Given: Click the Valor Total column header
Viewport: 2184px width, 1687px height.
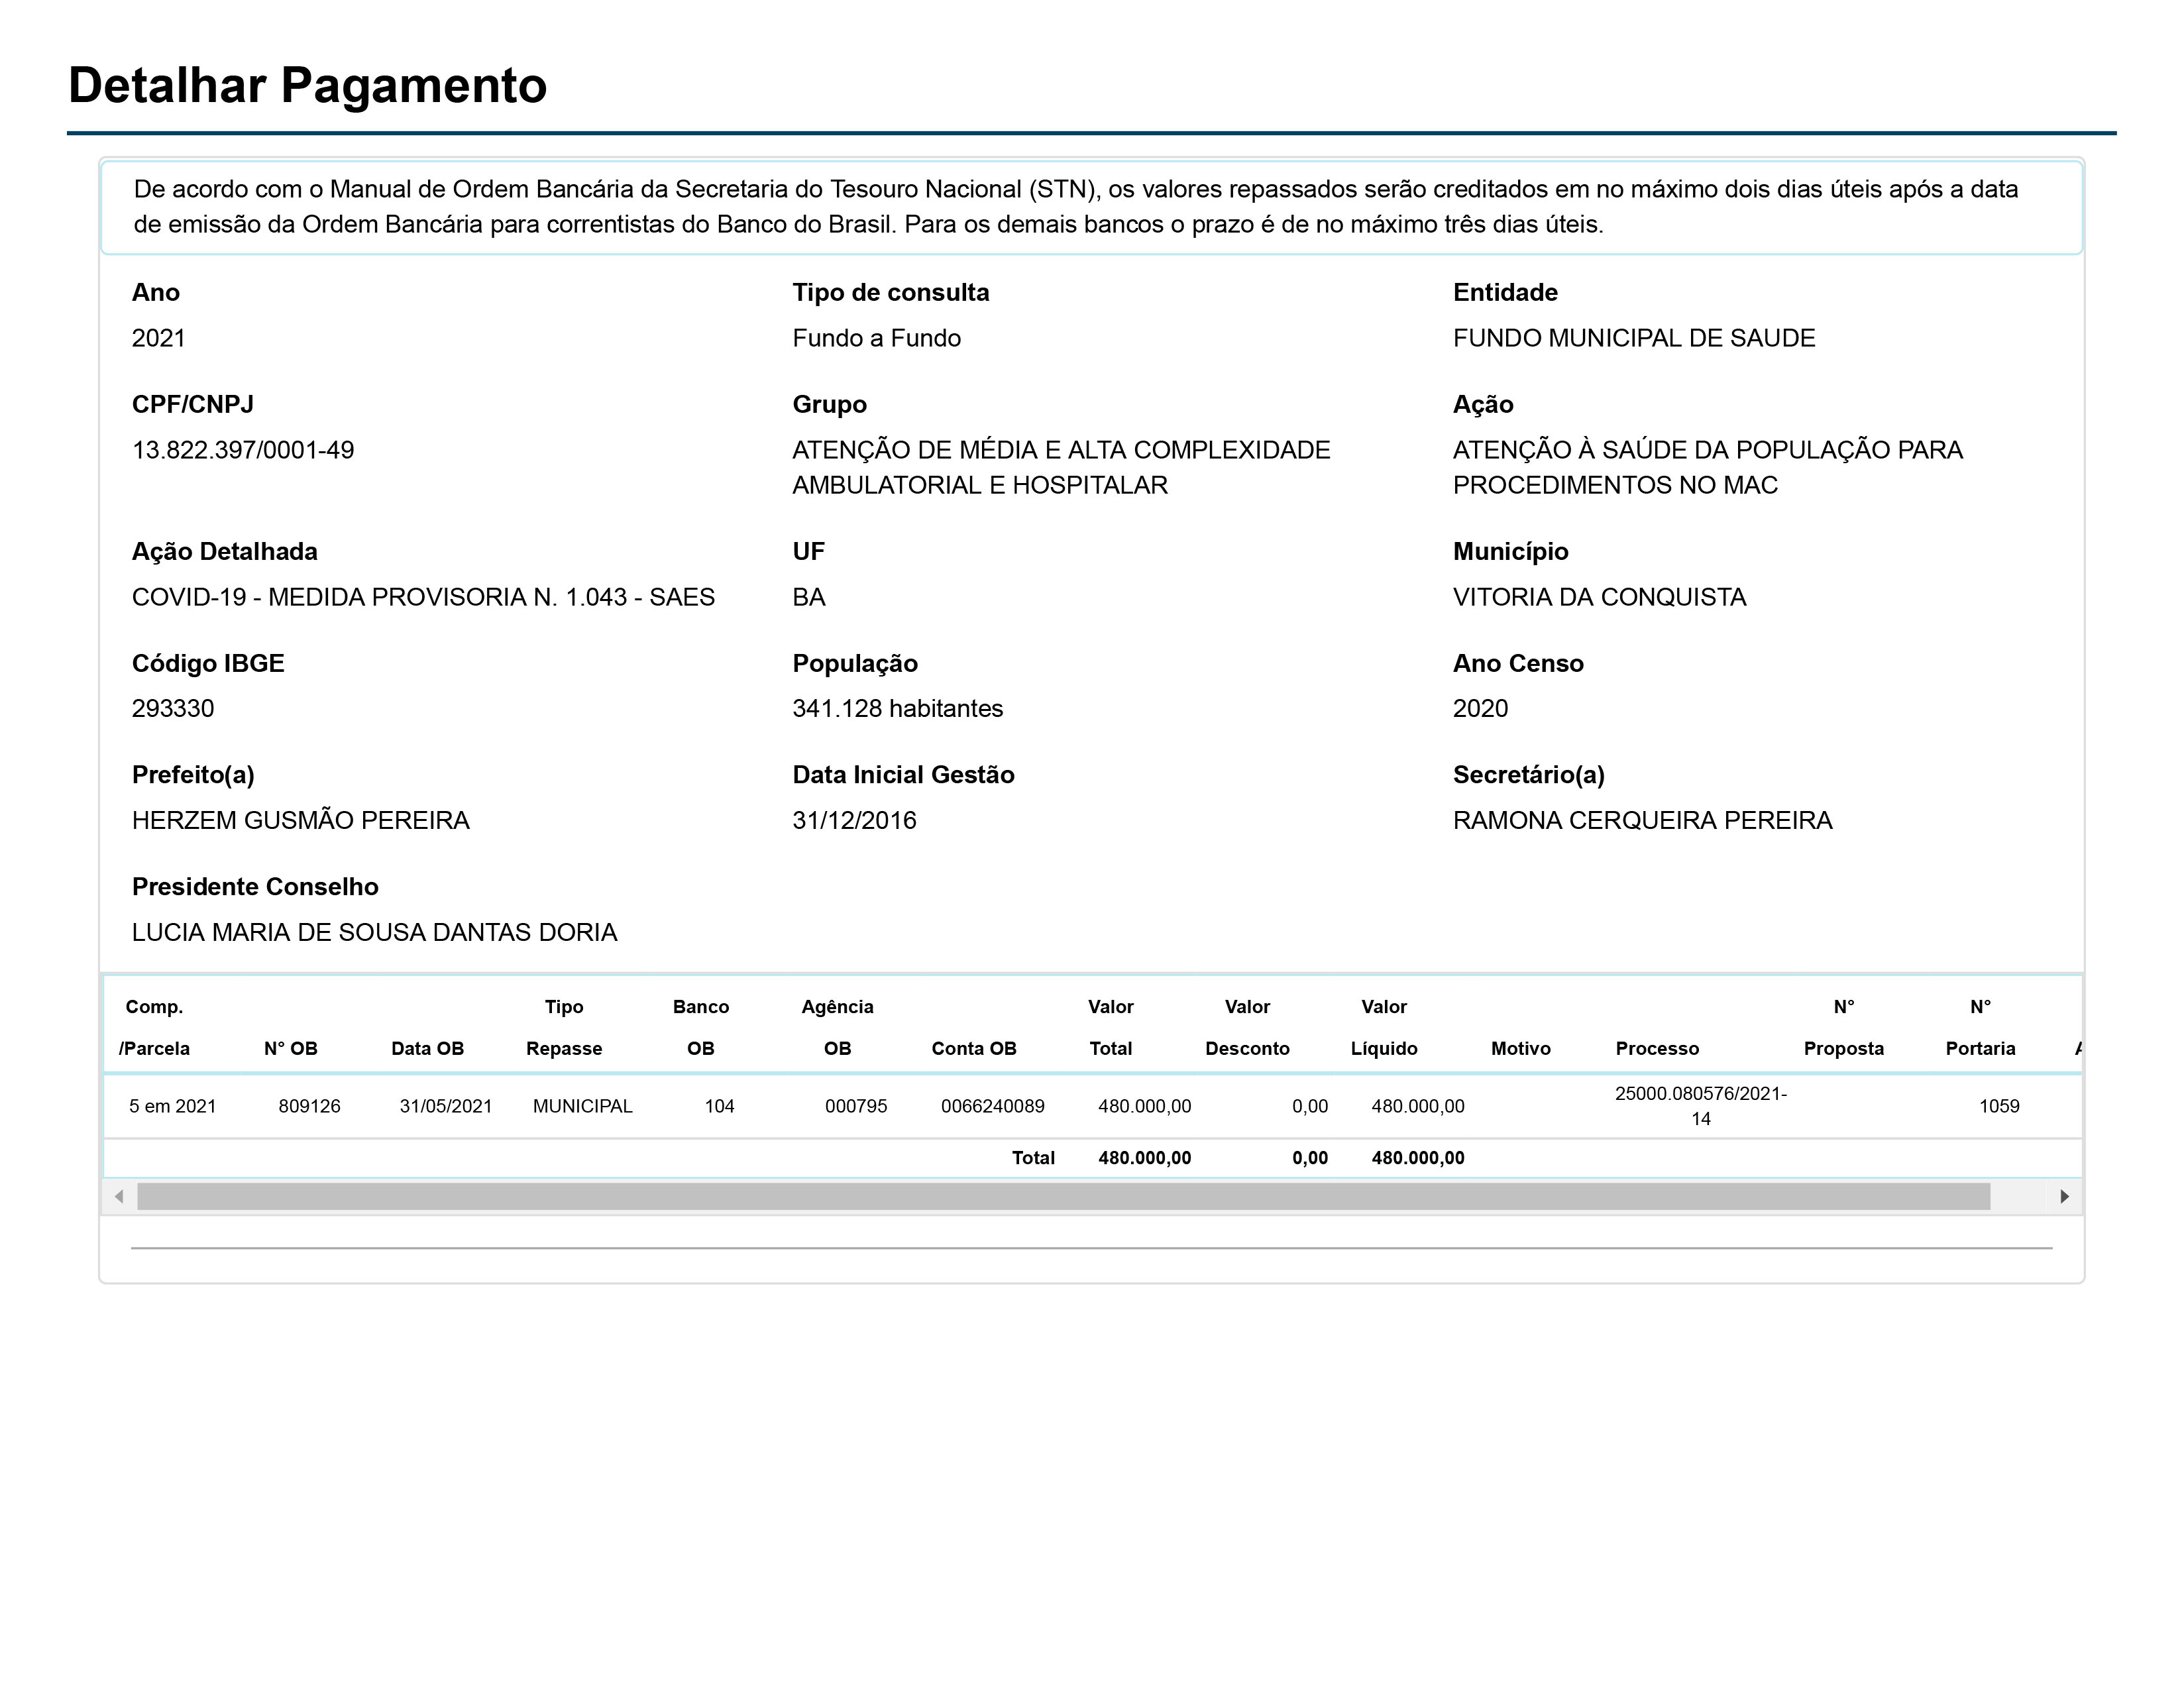Looking at the screenshot, I should (1110, 1028).
